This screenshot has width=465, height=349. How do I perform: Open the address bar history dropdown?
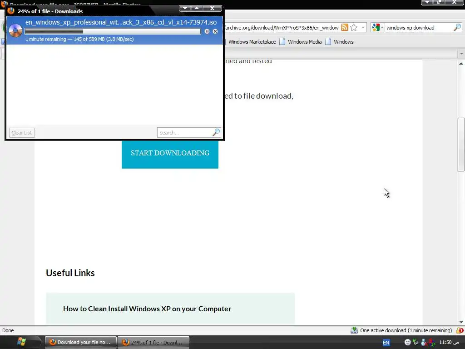point(363,28)
